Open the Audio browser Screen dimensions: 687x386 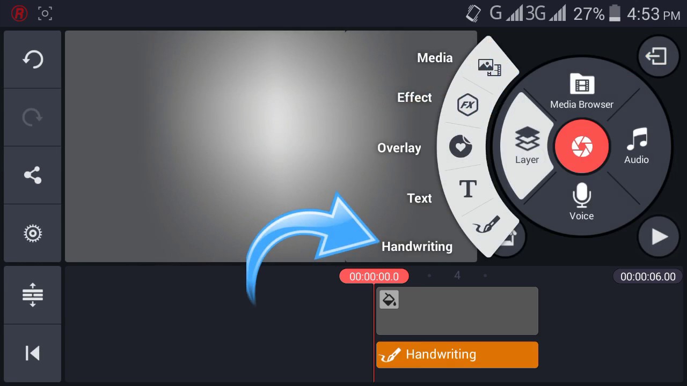(637, 146)
